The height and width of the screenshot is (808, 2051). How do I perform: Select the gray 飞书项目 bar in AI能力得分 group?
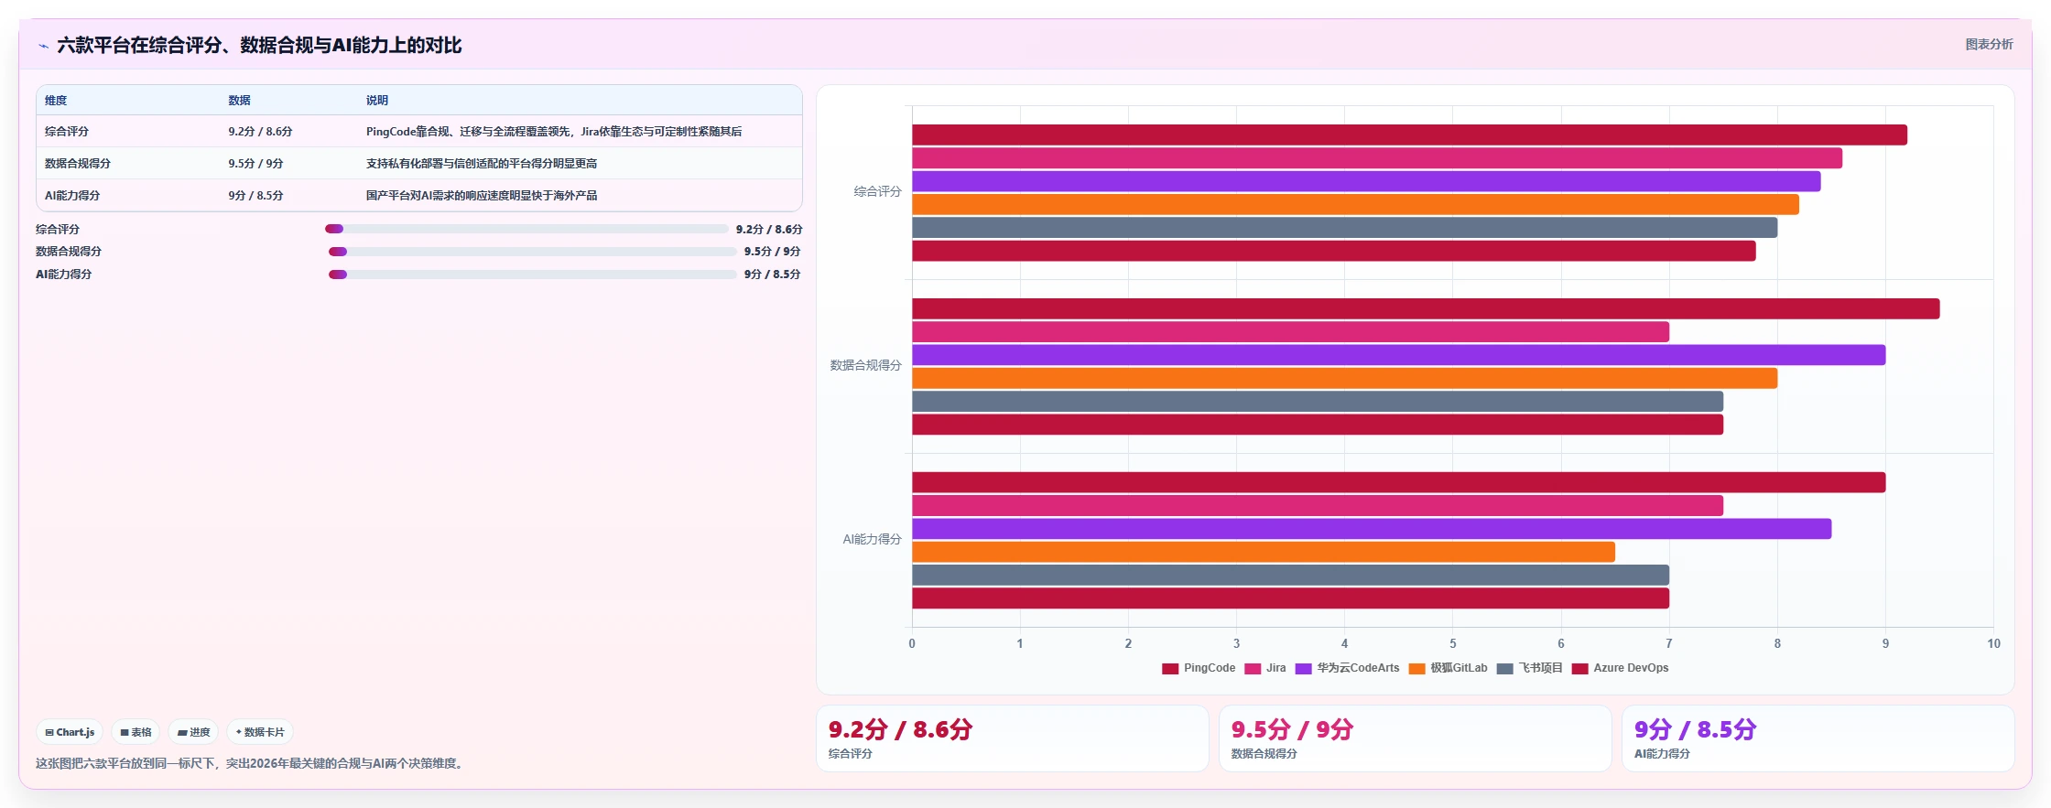(x=1290, y=575)
